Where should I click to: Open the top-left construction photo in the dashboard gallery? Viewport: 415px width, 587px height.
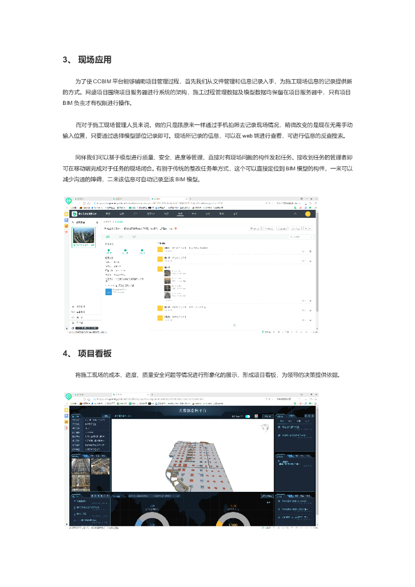pyautogui.click(x=80, y=467)
